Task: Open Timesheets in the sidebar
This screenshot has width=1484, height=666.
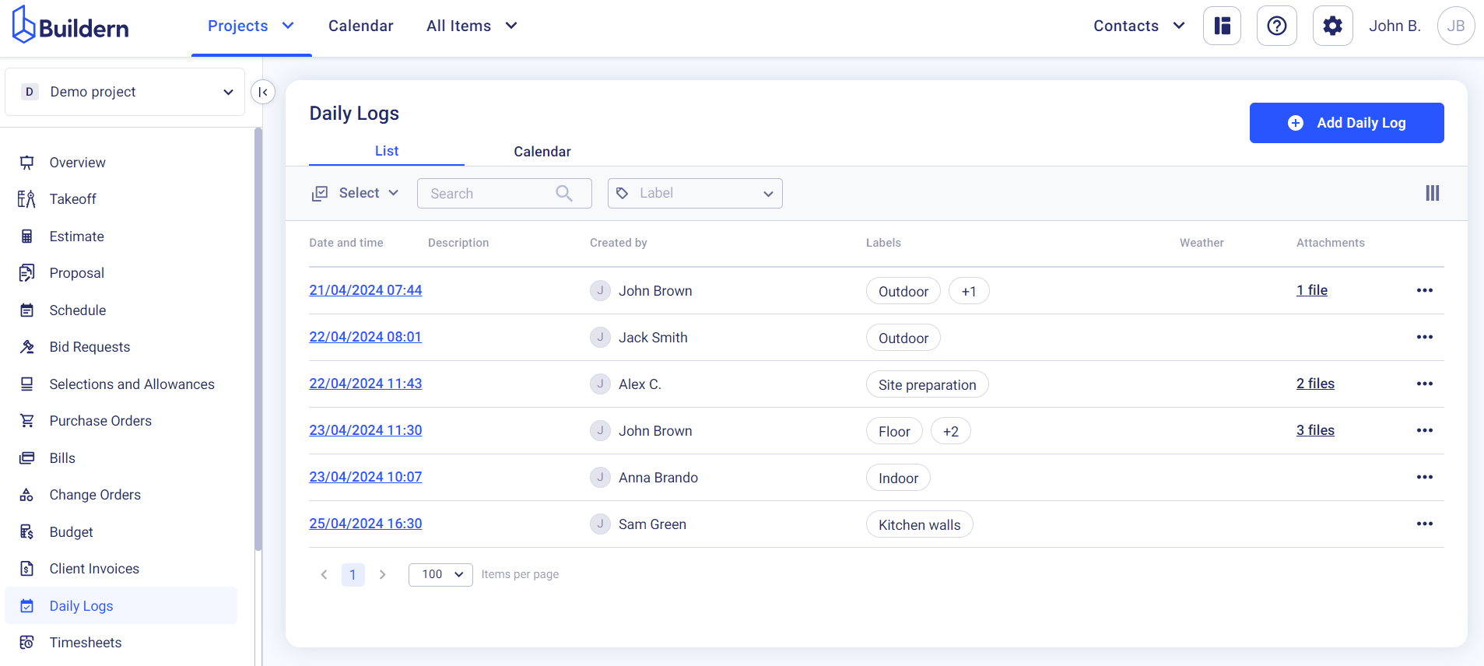Action: (x=86, y=643)
